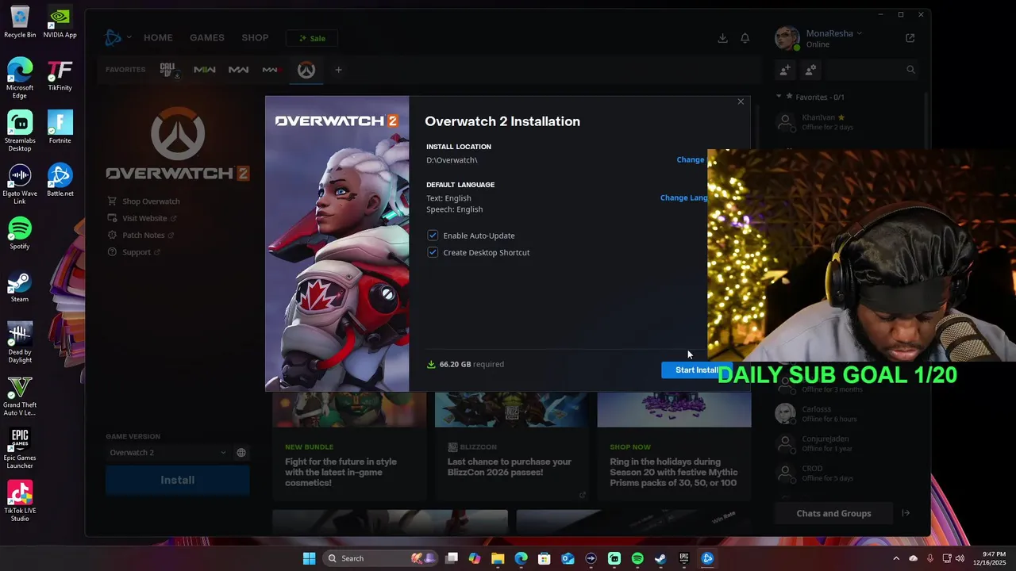This screenshot has height=571, width=1016.
Task: Click the blue Install button
Action: [178, 480]
